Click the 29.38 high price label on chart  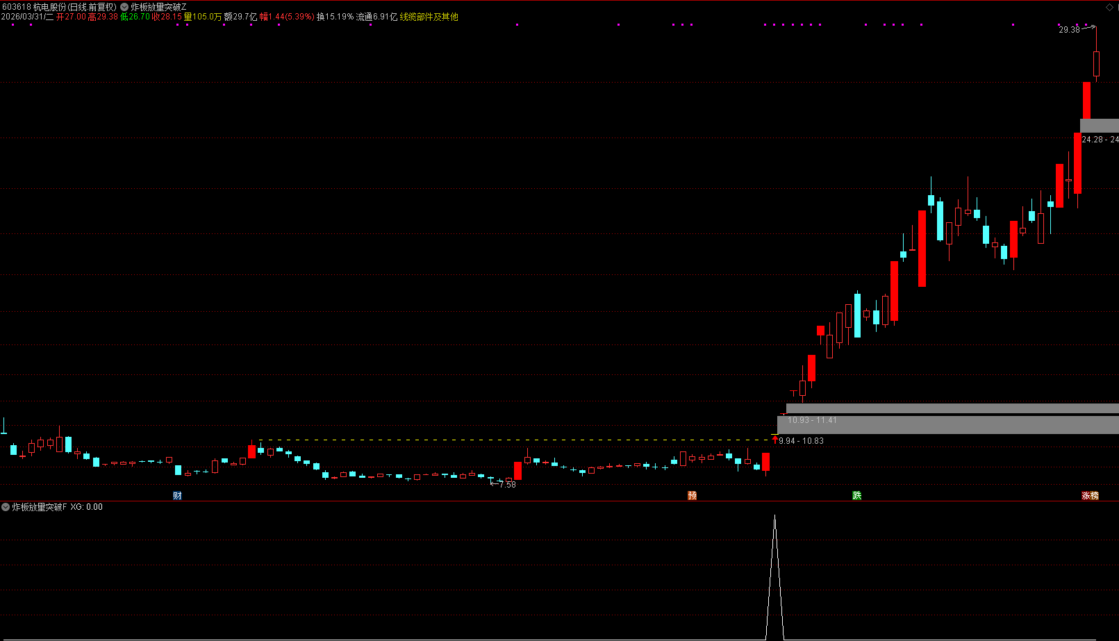coord(1069,30)
